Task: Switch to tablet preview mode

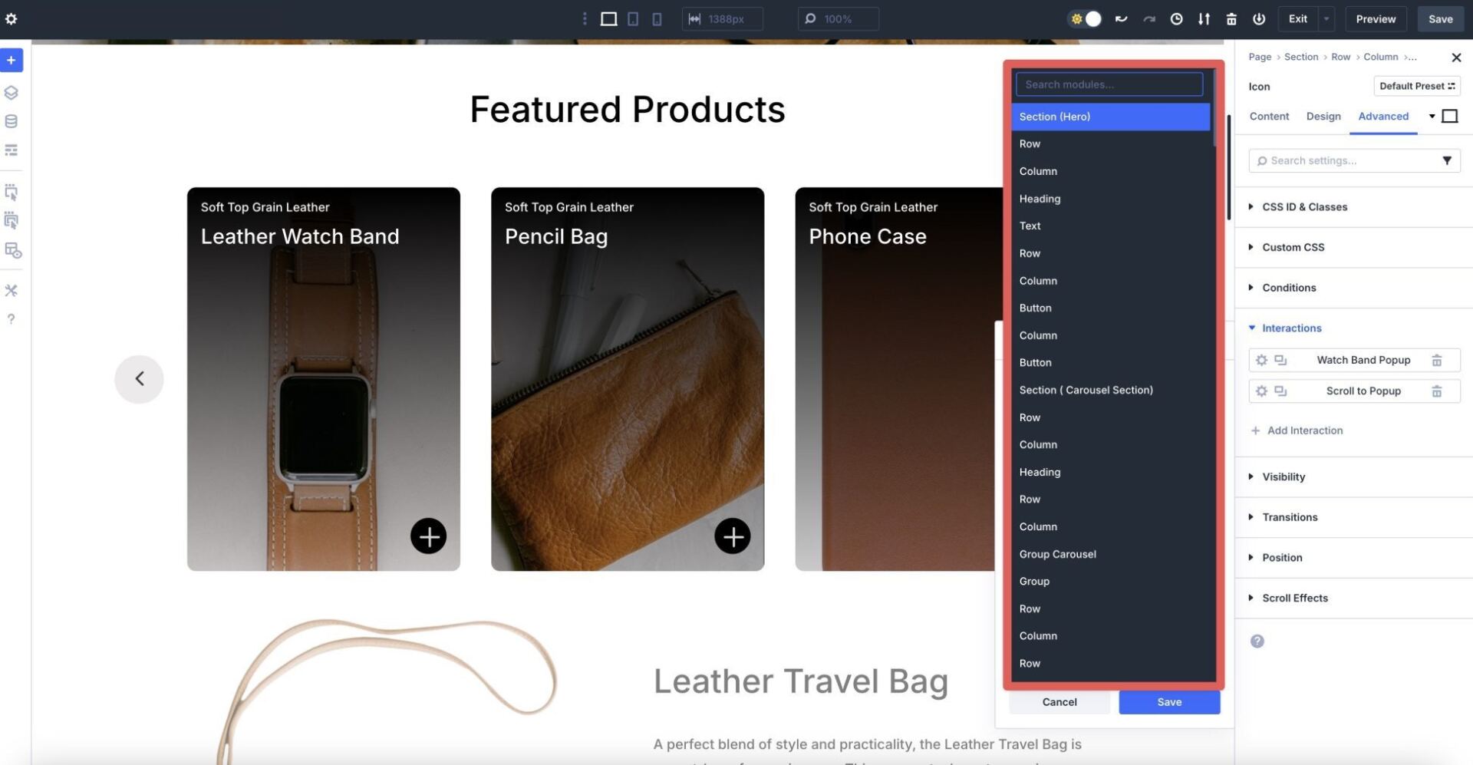Action: coord(633,18)
